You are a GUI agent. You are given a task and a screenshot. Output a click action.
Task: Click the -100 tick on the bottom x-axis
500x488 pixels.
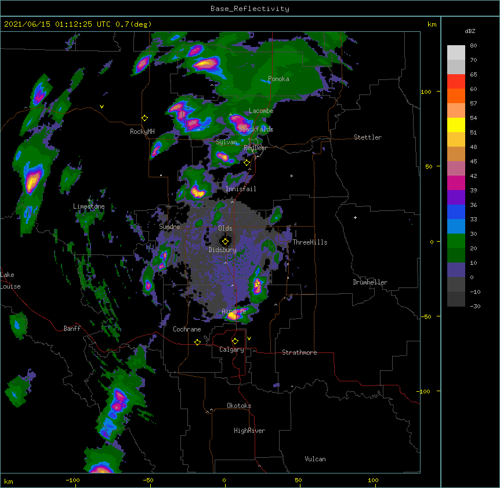pyautogui.click(x=73, y=480)
